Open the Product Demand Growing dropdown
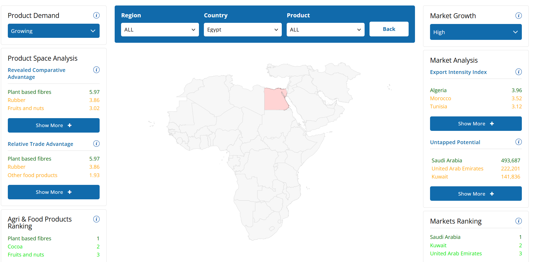 (x=54, y=31)
